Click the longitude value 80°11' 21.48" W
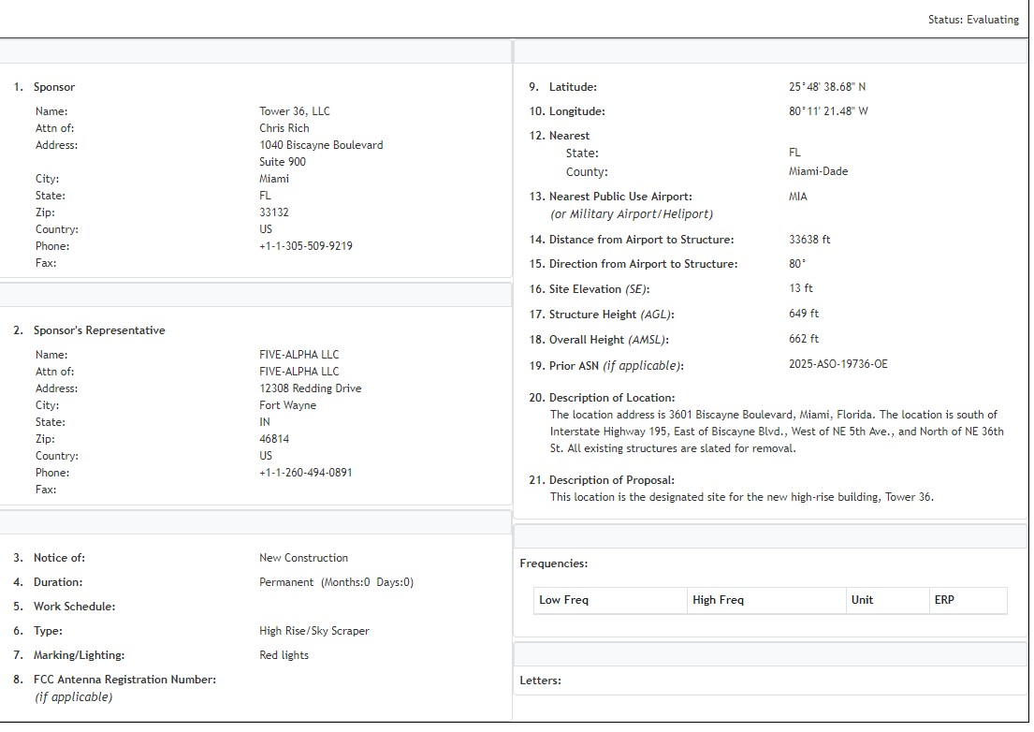The image size is (1034, 732). (828, 111)
